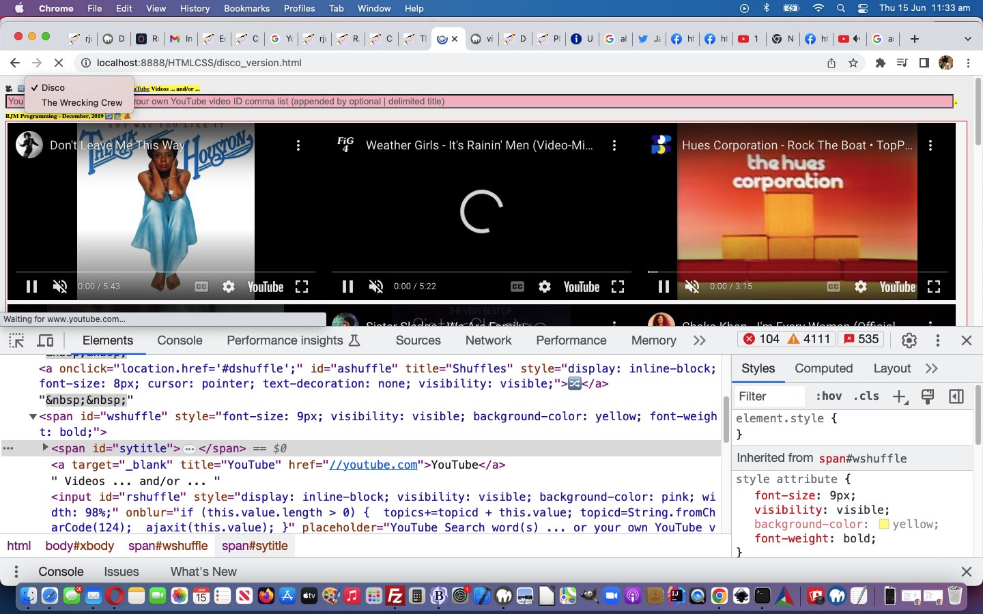Toggle :hov element state panel
The height and width of the screenshot is (614, 983).
pos(829,396)
